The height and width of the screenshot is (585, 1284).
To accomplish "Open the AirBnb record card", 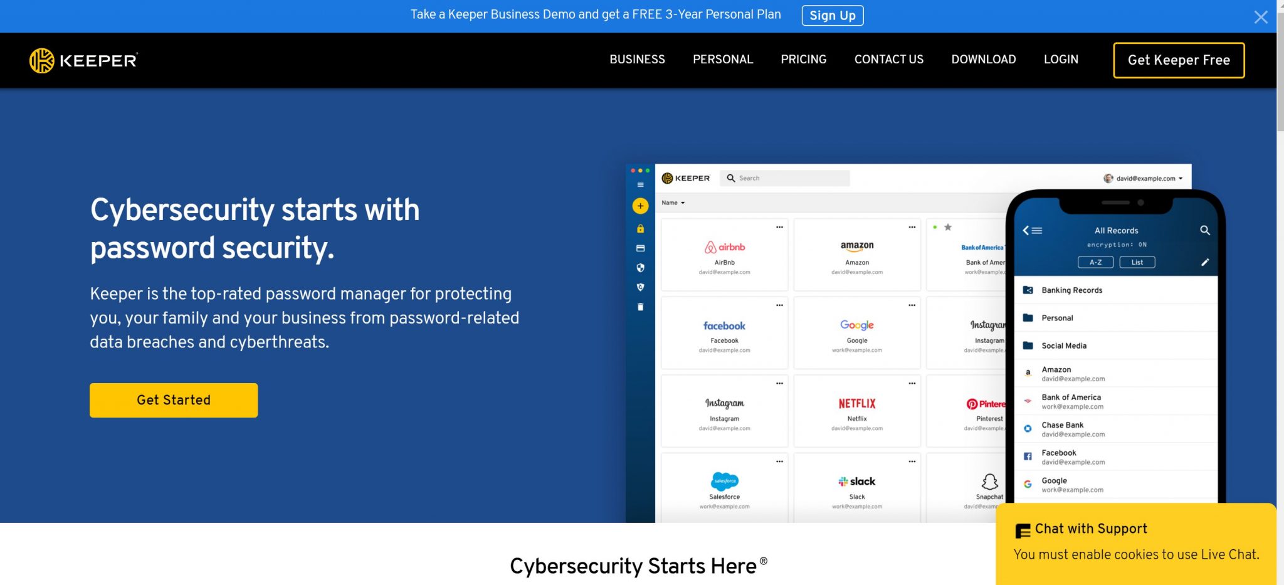I will pos(724,255).
